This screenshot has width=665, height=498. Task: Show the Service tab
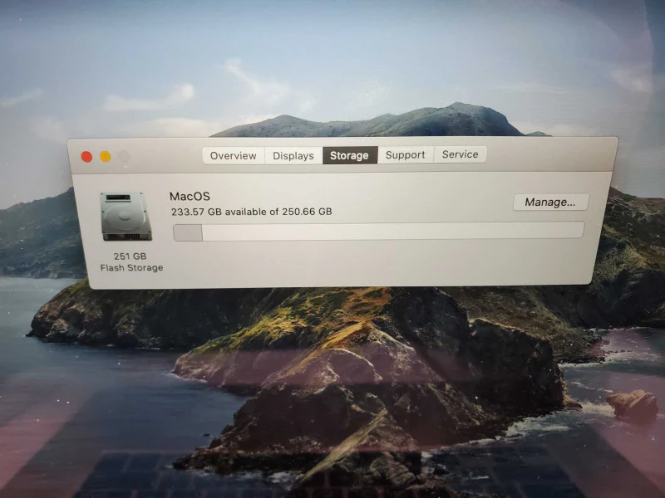coord(460,154)
